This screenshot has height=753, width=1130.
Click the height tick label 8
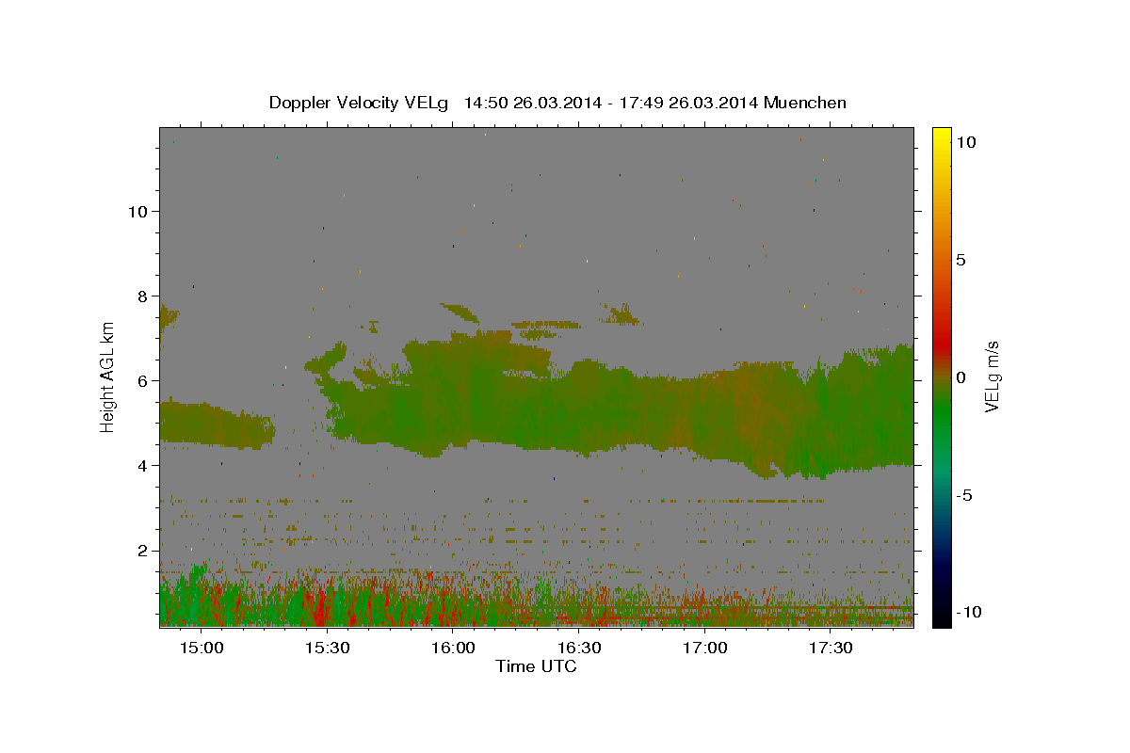(x=142, y=296)
